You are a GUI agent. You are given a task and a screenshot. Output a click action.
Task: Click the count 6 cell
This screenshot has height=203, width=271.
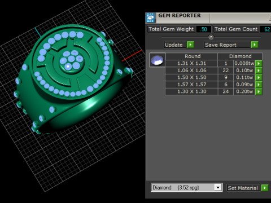coord(226,85)
